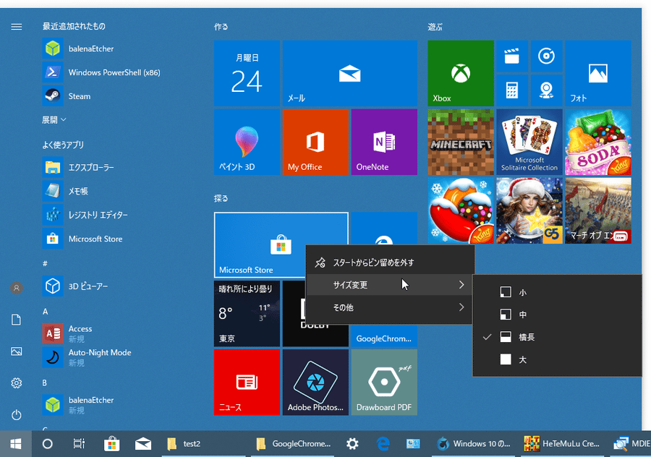The height and width of the screenshot is (457, 651).
Task: Open the Minecraft game tile
Action: [x=461, y=142]
